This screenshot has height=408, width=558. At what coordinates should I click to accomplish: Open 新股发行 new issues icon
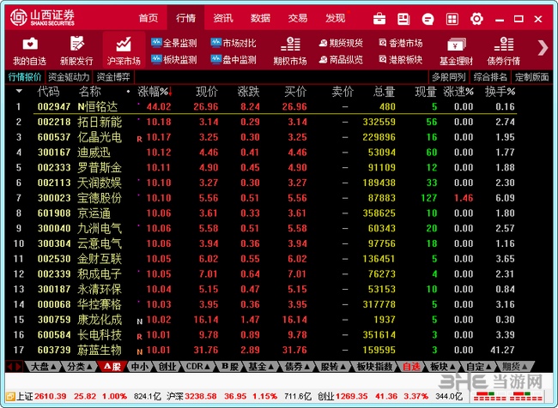click(76, 51)
